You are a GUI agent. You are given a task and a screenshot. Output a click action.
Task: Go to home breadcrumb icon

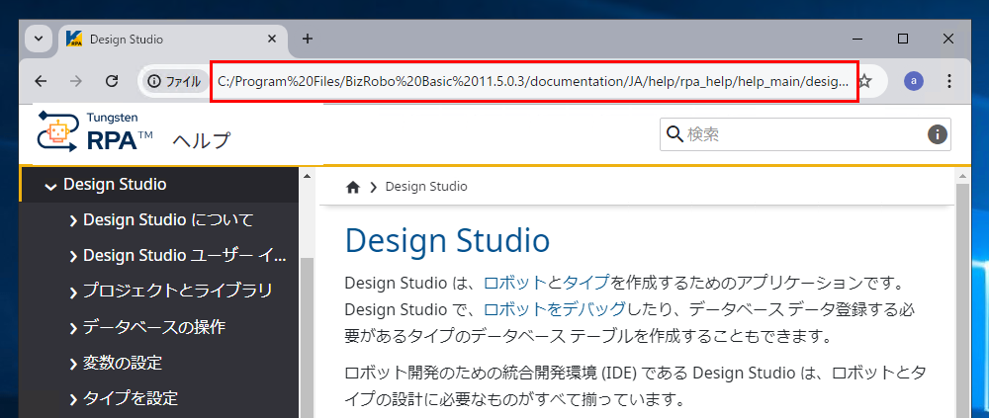point(353,187)
